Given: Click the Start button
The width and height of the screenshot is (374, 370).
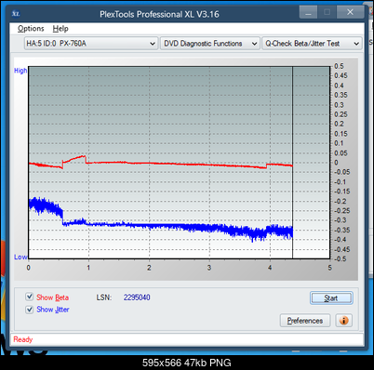Looking at the screenshot, I should coord(331,298).
